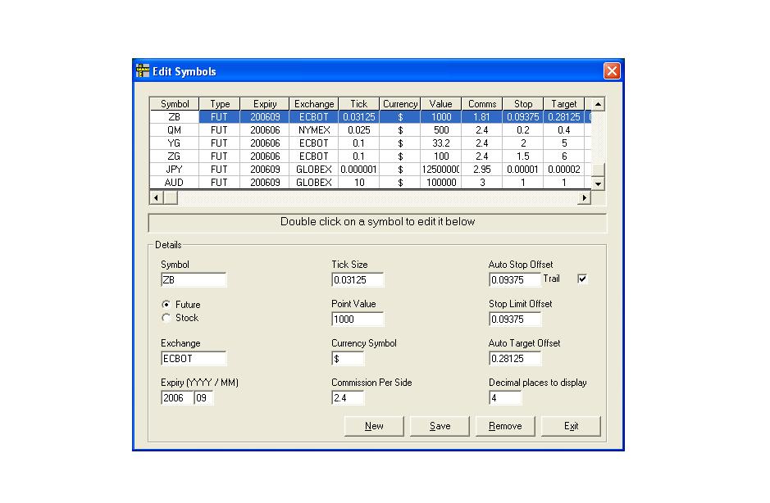Click the 12500000 value cell in JPY row

coord(440,170)
